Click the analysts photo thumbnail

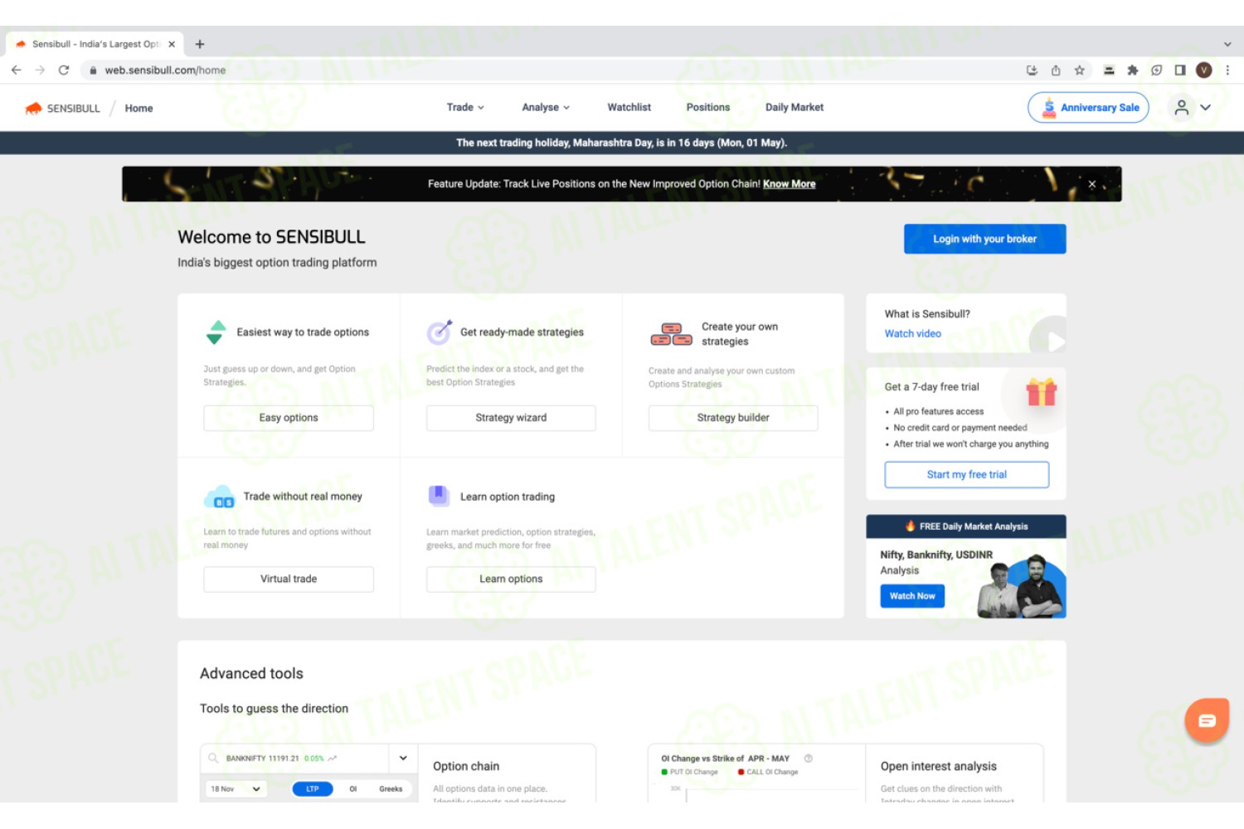click(x=1021, y=587)
